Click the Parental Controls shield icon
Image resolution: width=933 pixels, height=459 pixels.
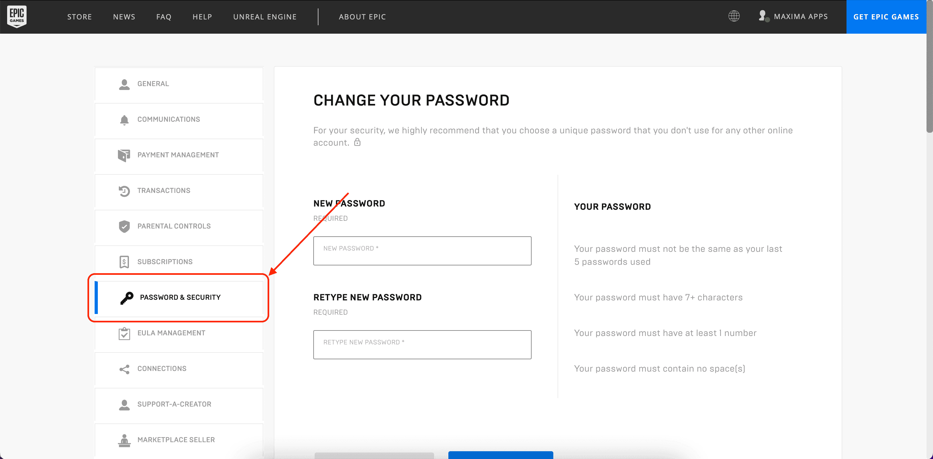point(124,226)
